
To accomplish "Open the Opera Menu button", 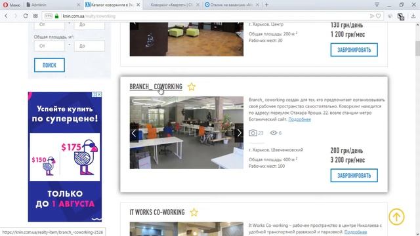I will [11, 5].
